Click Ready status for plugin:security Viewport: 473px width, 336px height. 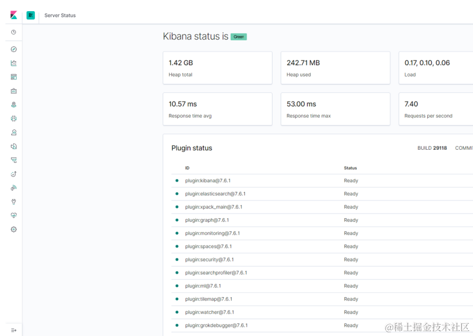351,260
